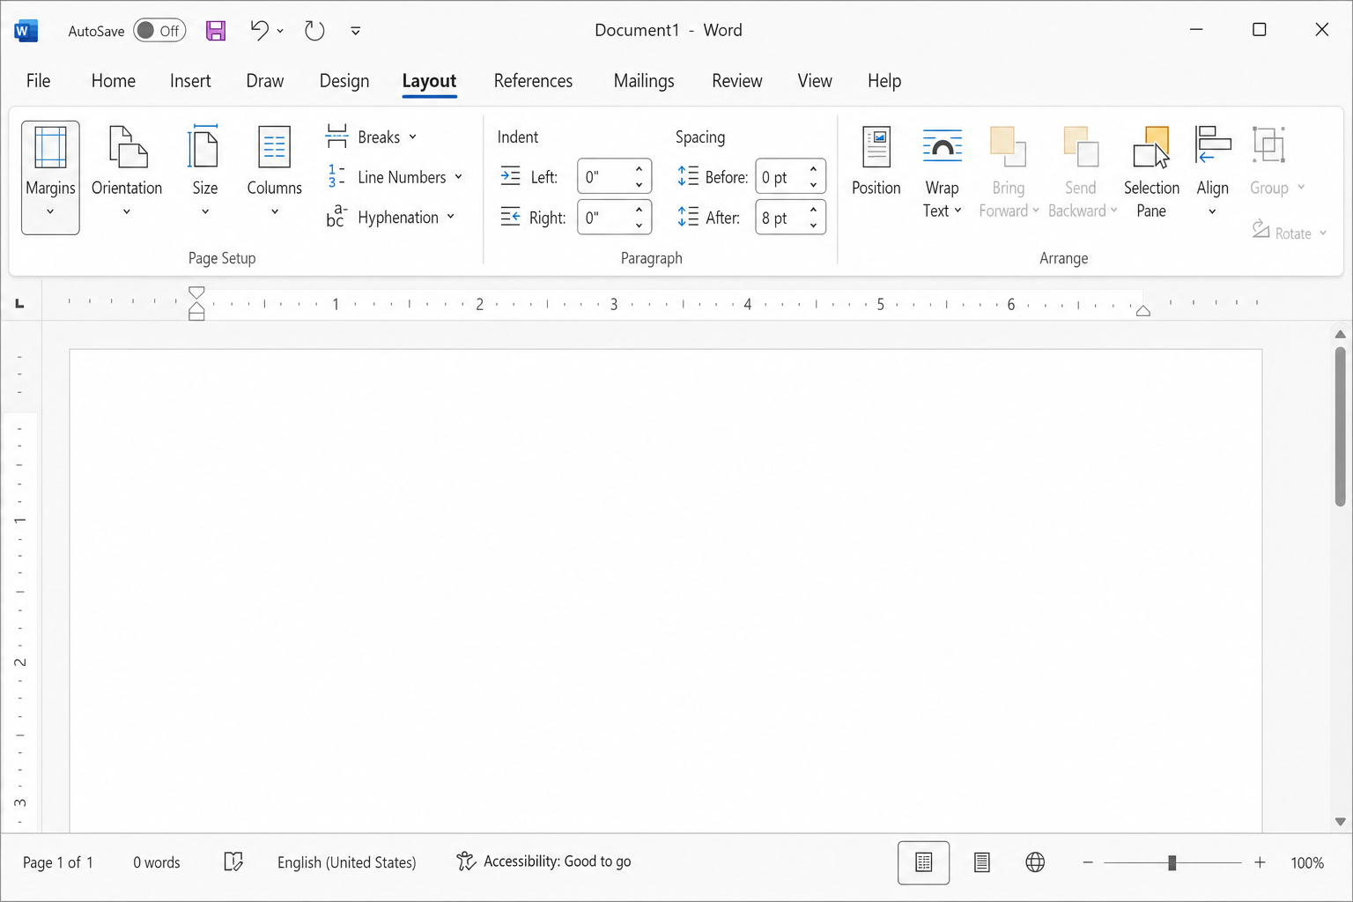Screen dimensions: 1353x902
Task: Open the Selection Pane
Action: coord(1151,172)
